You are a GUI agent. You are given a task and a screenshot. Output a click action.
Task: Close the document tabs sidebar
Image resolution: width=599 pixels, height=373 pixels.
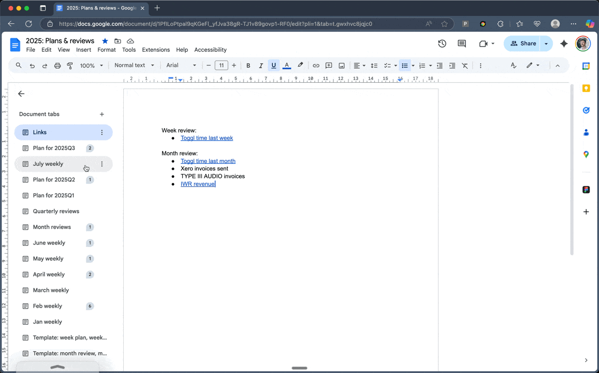(x=21, y=94)
